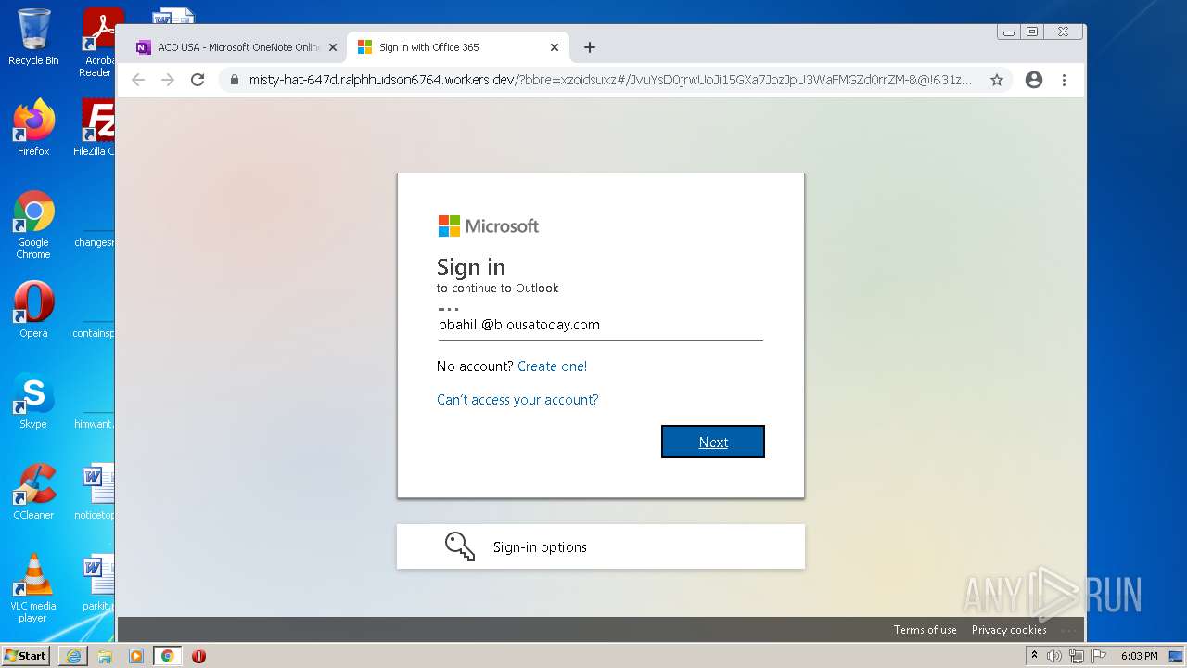
Task: Open a new browser tab
Action: coord(590,47)
